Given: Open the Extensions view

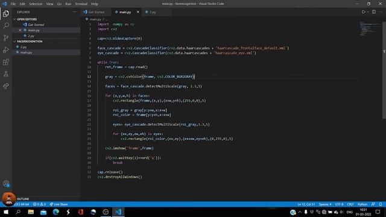Looking at the screenshot, I should click(6, 61).
